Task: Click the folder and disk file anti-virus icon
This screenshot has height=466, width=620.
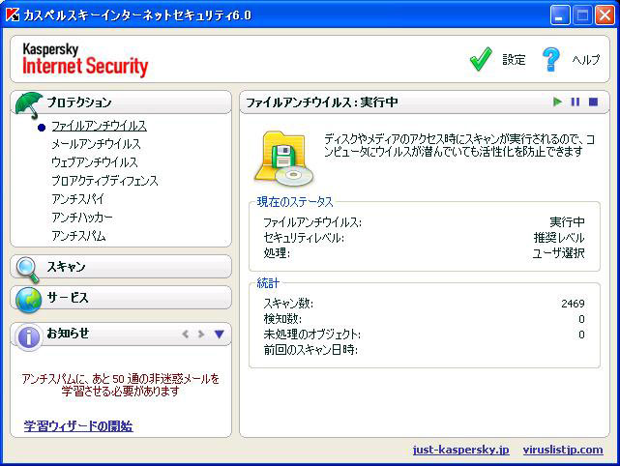Action: [x=284, y=159]
